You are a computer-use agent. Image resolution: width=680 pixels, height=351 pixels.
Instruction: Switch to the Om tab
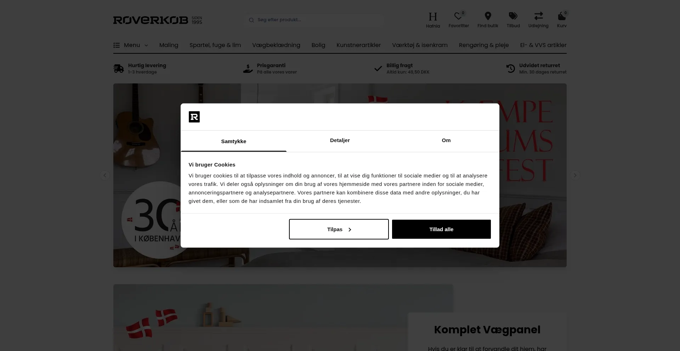pyautogui.click(x=446, y=141)
